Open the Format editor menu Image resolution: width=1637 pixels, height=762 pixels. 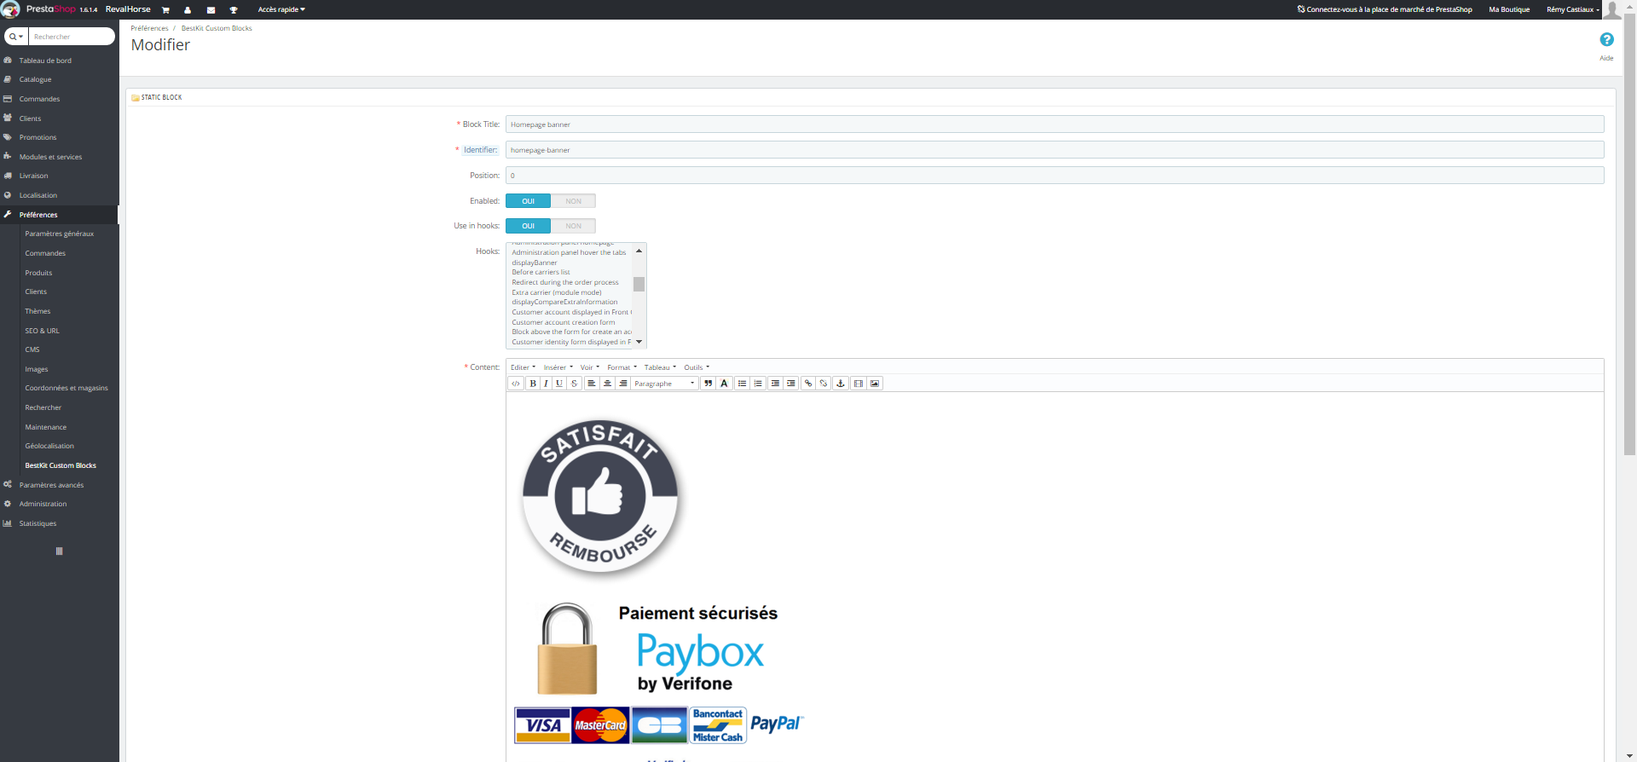[x=622, y=367]
